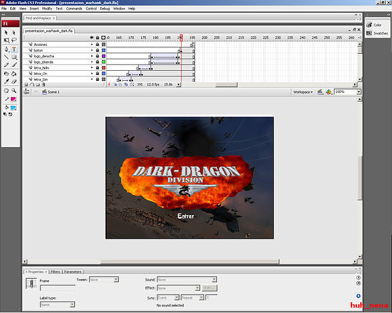The width and height of the screenshot is (392, 313).
Task: Toggle lock on the logo_derecha layer
Action: click(97, 56)
